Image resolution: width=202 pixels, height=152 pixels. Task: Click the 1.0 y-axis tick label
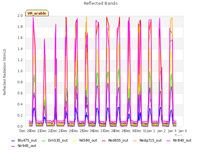(x=20, y=71)
